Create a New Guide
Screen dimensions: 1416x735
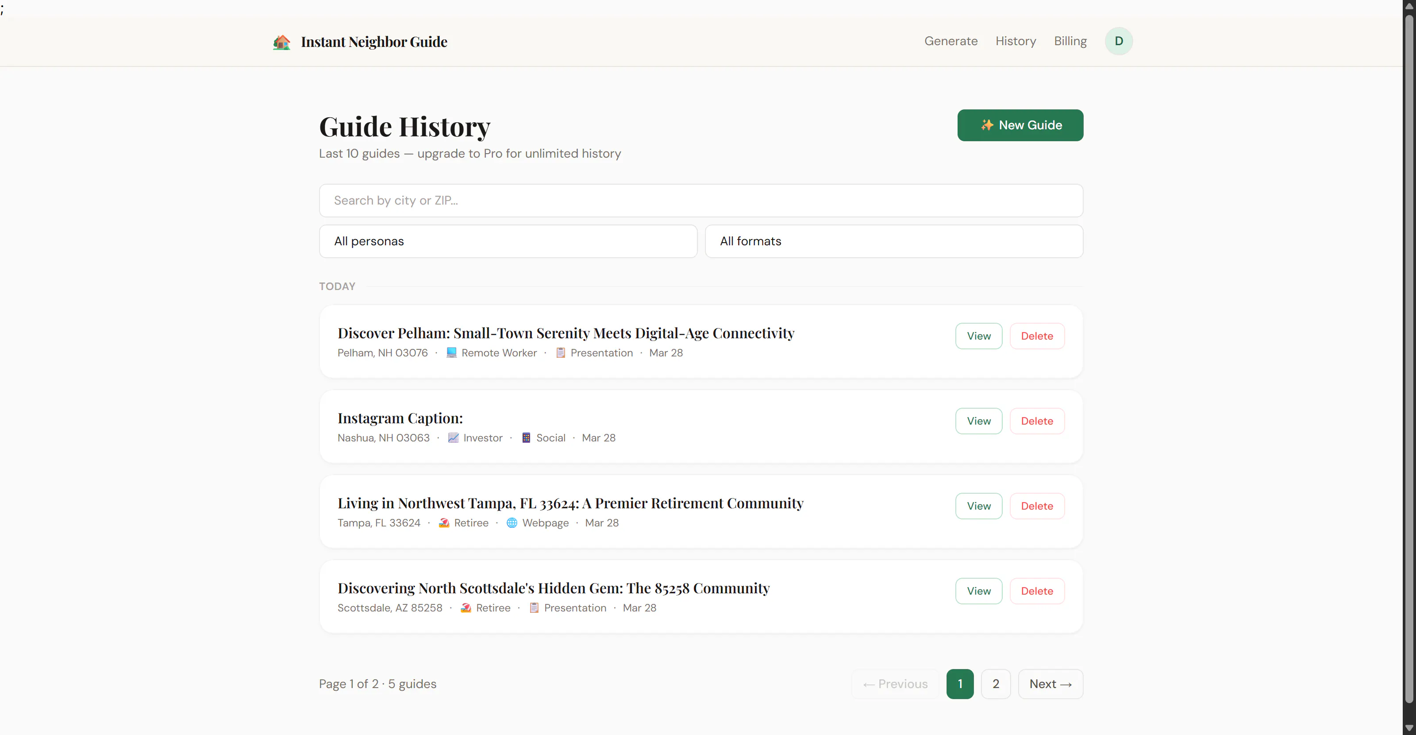point(1020,125)
